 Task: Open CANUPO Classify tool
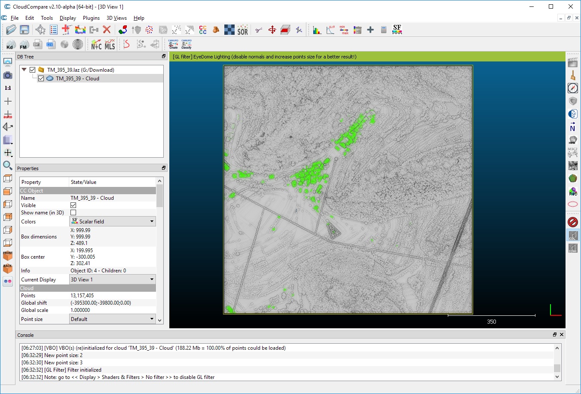[x=187, y=44]
